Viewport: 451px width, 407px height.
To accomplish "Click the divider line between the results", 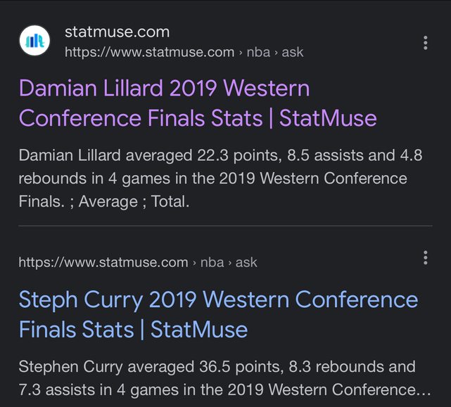I will pyautogui.click(x=225, y=226).
